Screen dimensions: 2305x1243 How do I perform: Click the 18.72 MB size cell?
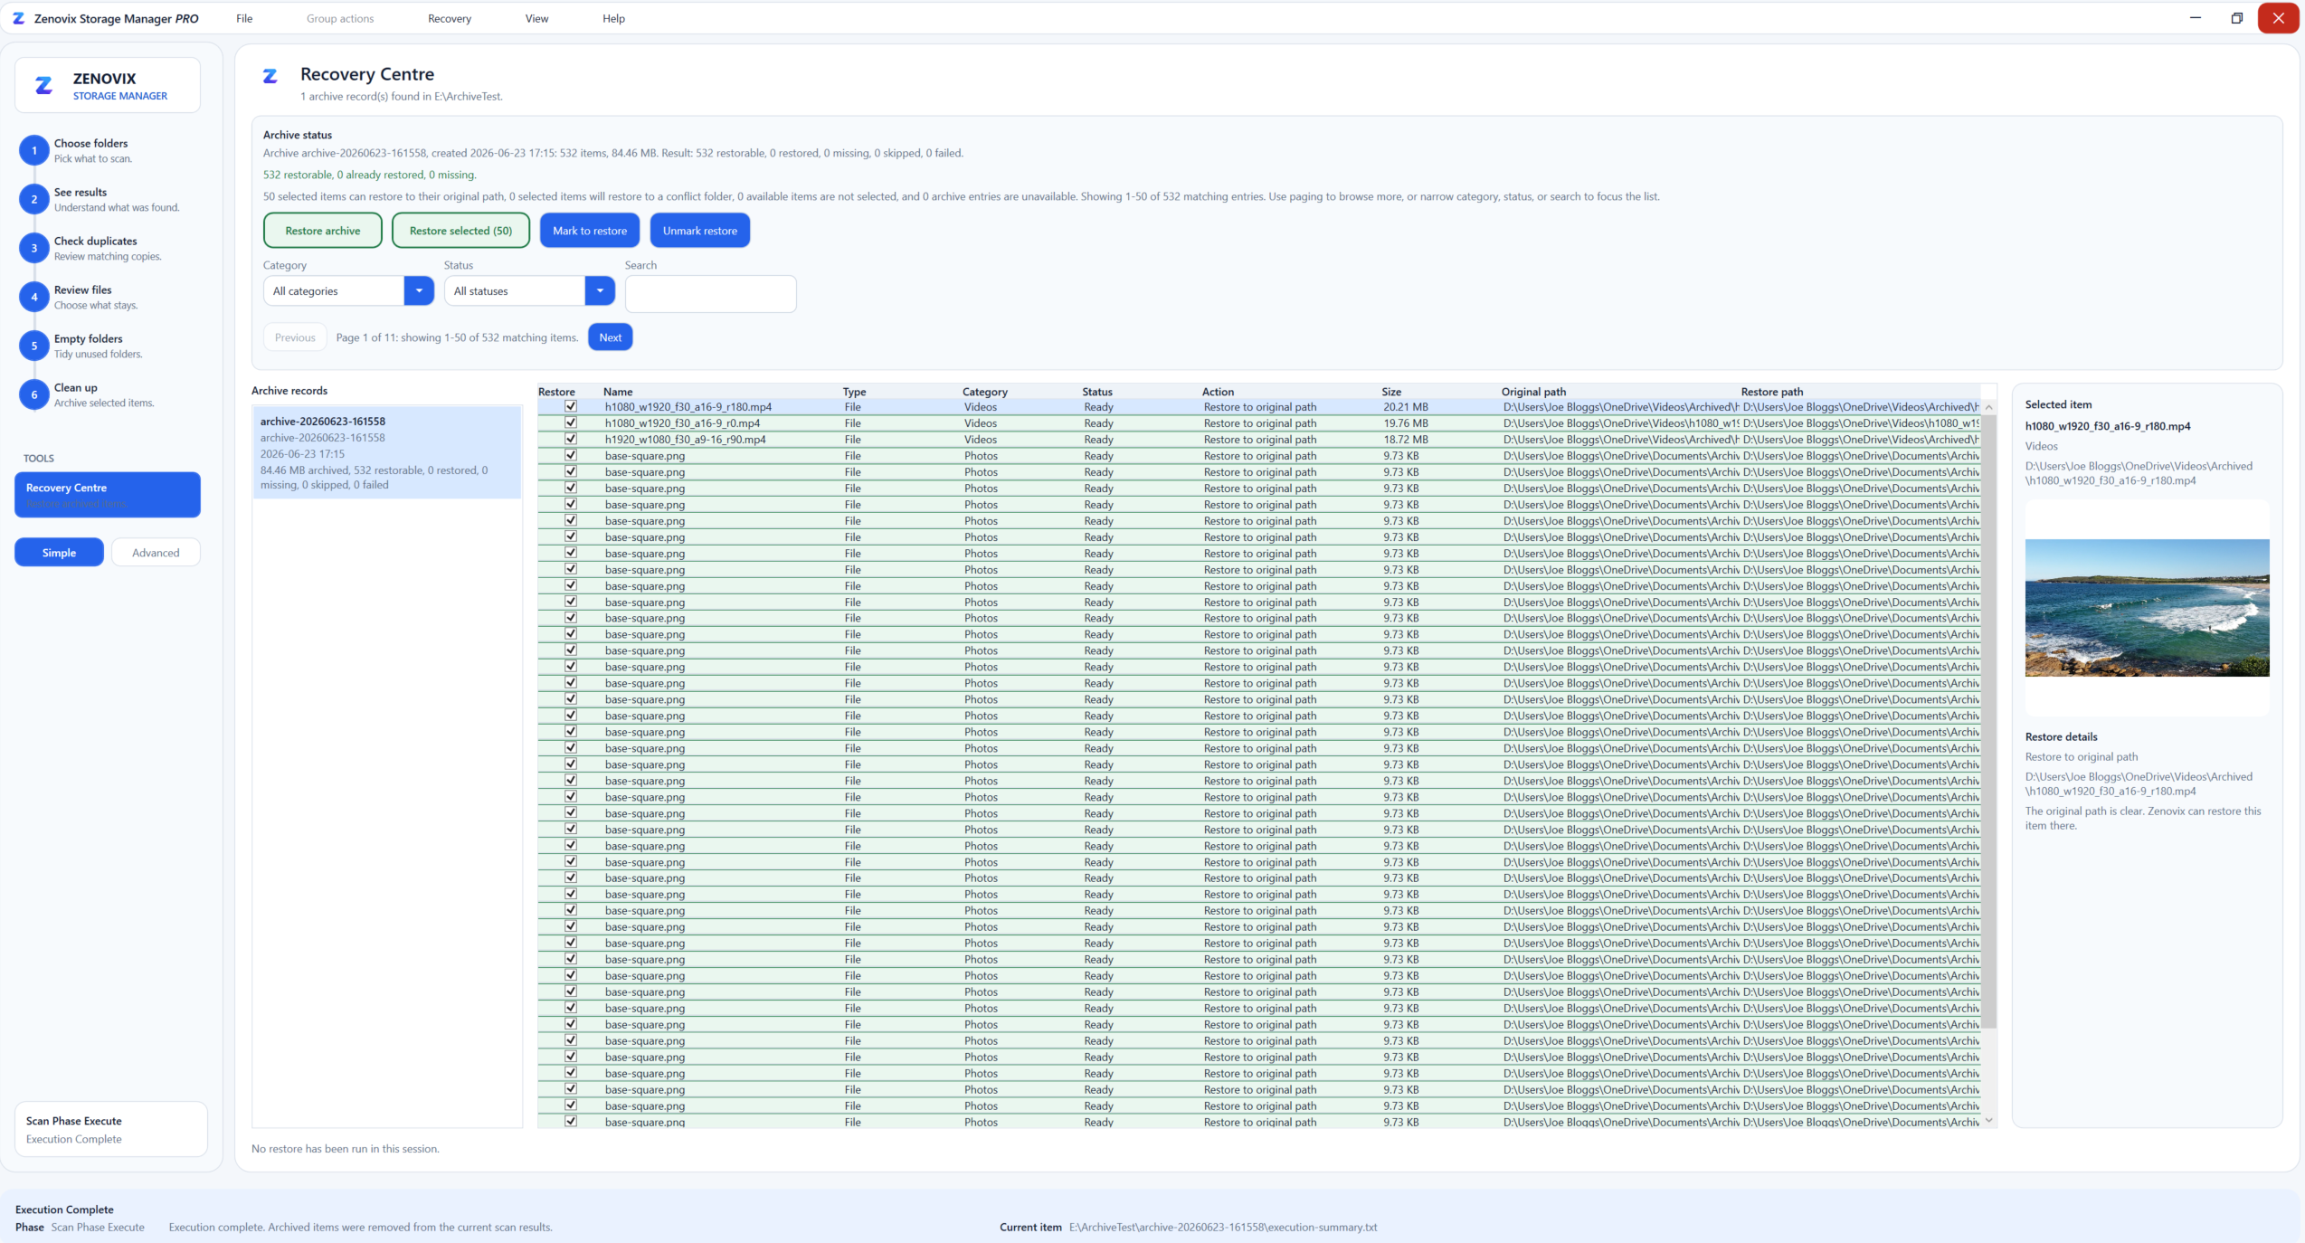click(1405, 439)
